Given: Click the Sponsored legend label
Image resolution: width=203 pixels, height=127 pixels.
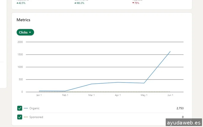Looking at the screenshot, I should (36, 117).
